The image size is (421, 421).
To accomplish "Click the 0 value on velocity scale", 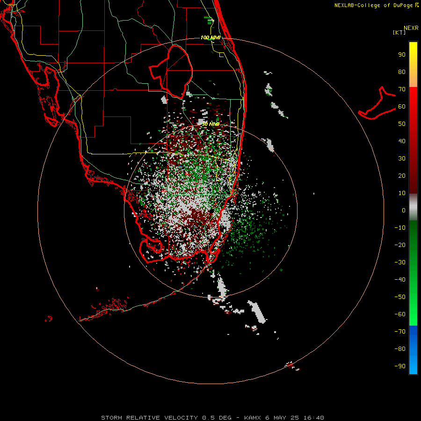I will pyautogui.click(x=404, y=210).
